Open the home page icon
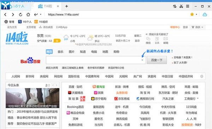Screen dimensions: 212x129 coord(28,14)
